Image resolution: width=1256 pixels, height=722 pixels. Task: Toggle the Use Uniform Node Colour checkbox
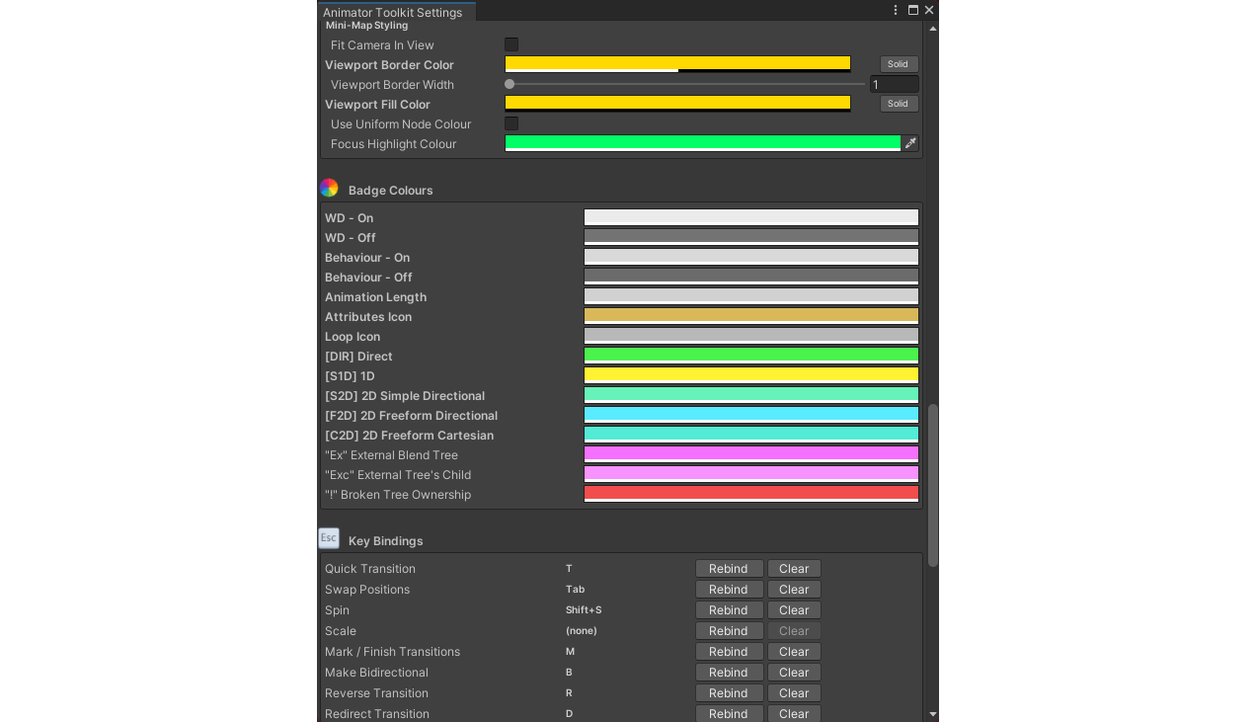point(511,123)
